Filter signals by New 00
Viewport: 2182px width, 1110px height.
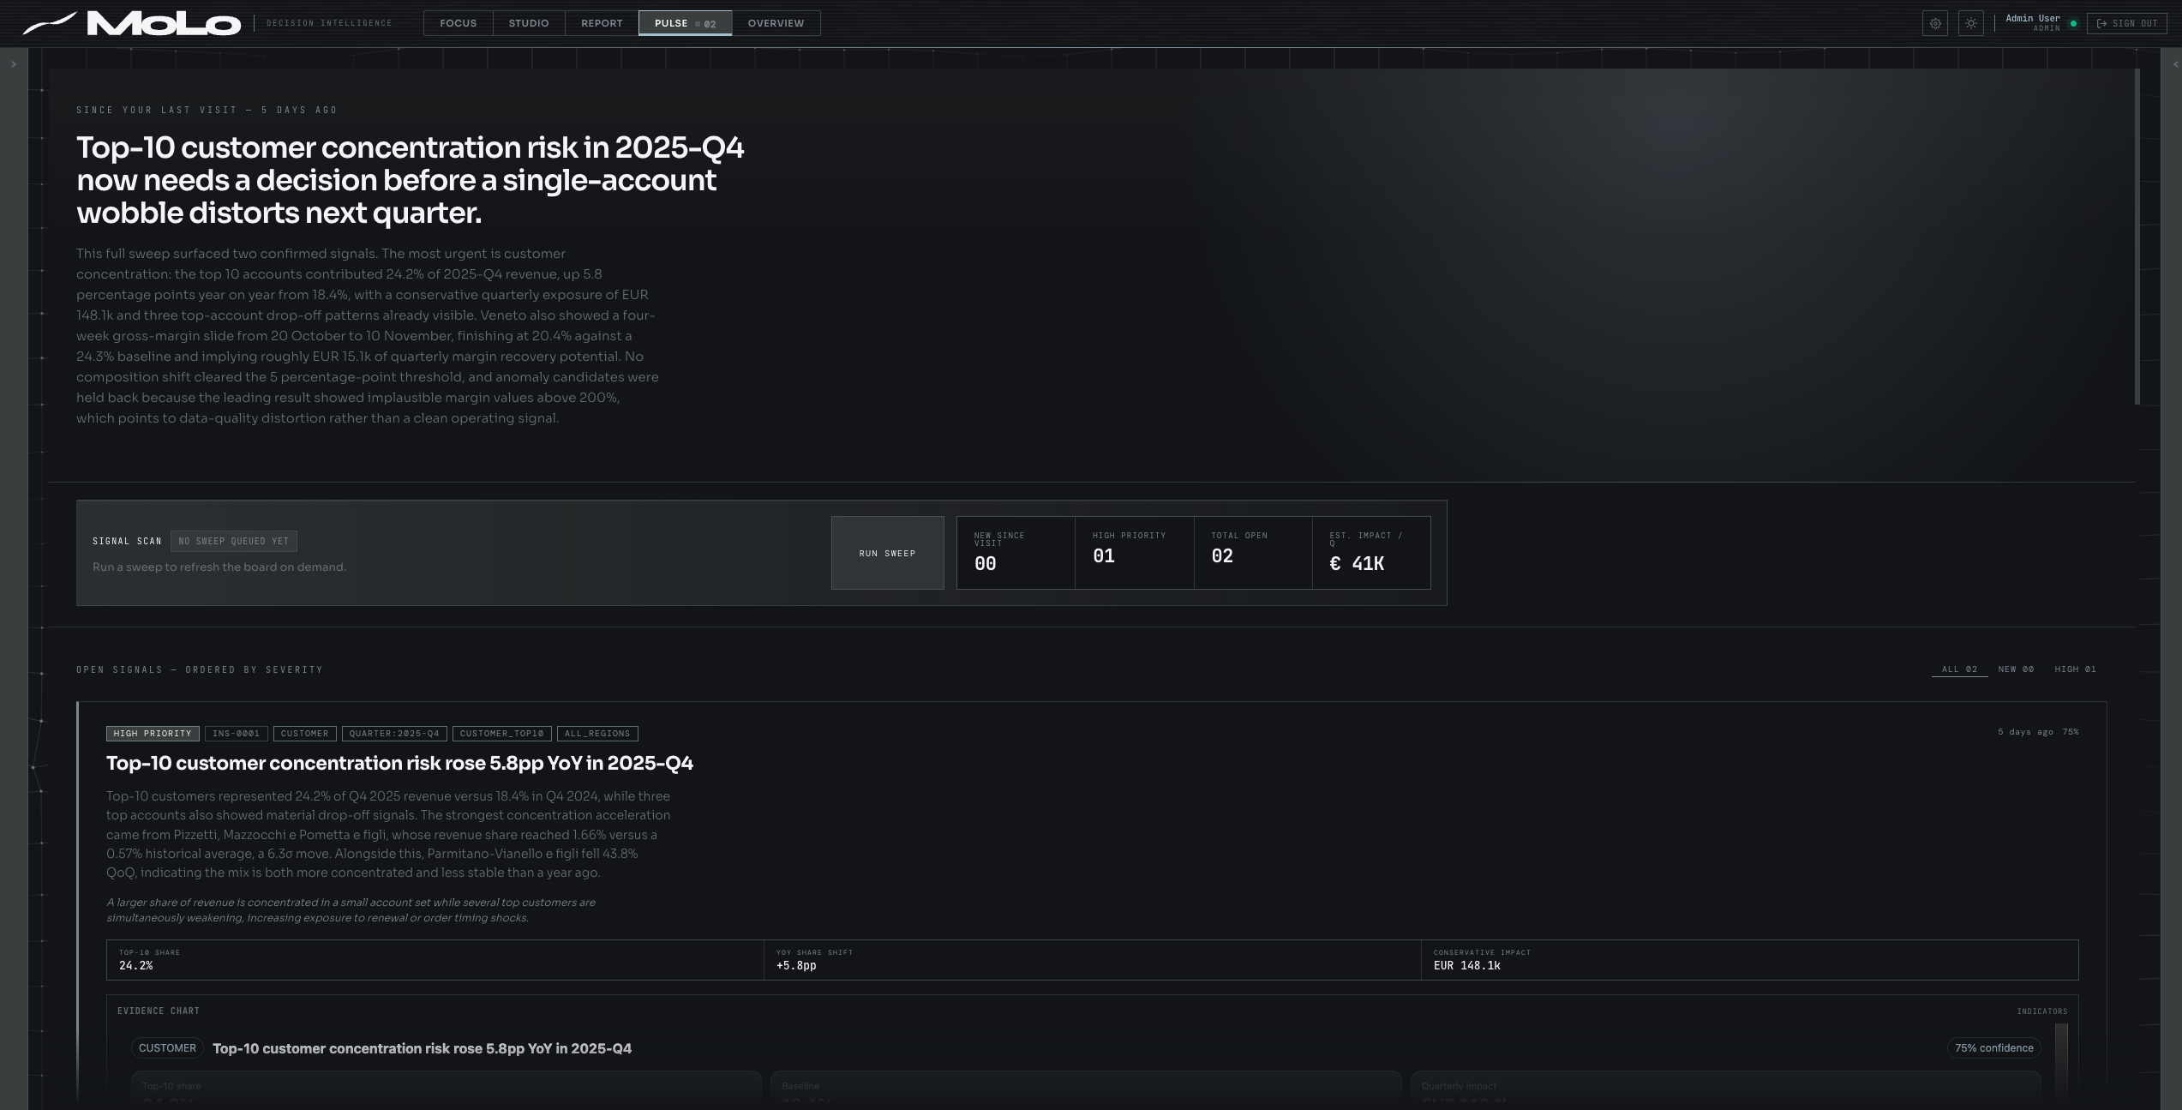click(x=2016, y=669)
